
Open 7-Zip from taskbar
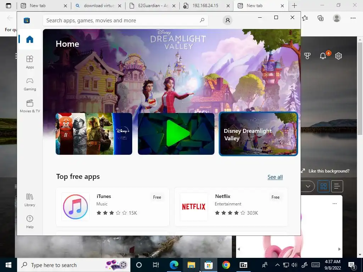243,265
